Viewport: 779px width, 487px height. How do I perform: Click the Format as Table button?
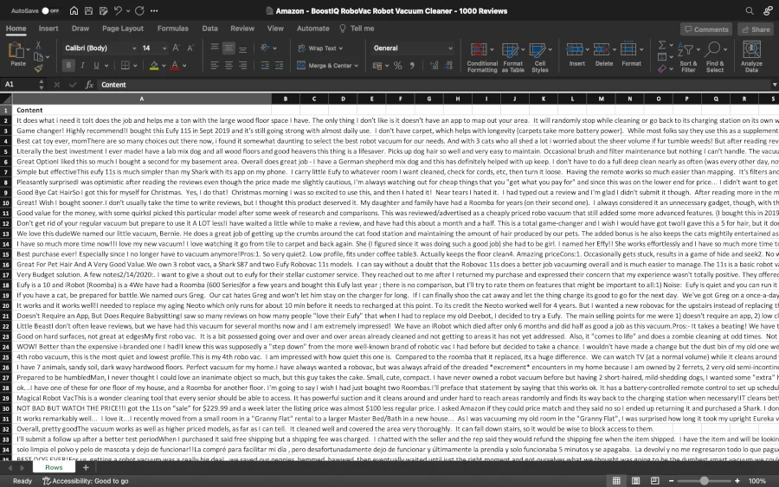pyautogui.click(x=512, y=57)
